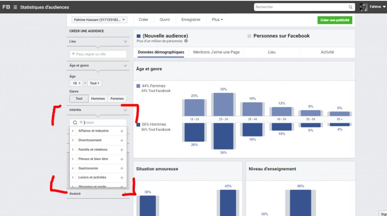Add Gastronomie interest with plus icon
This screenshot has height=216, width=387.
tap(122, 168)
